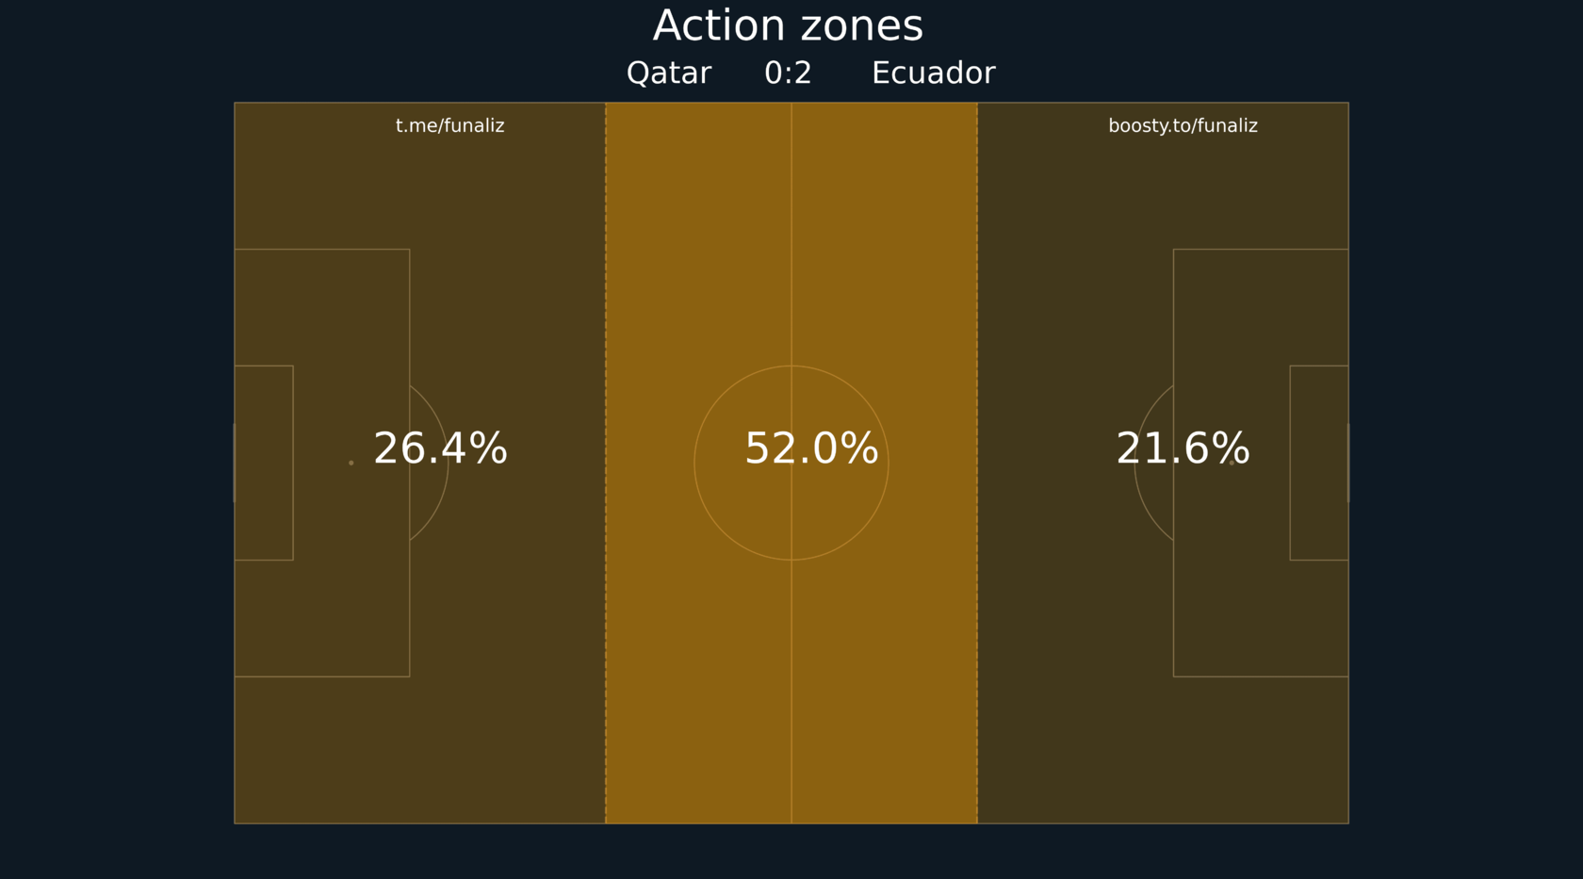
Task: Click the center circle on the pitch
Action: (791, 463)
